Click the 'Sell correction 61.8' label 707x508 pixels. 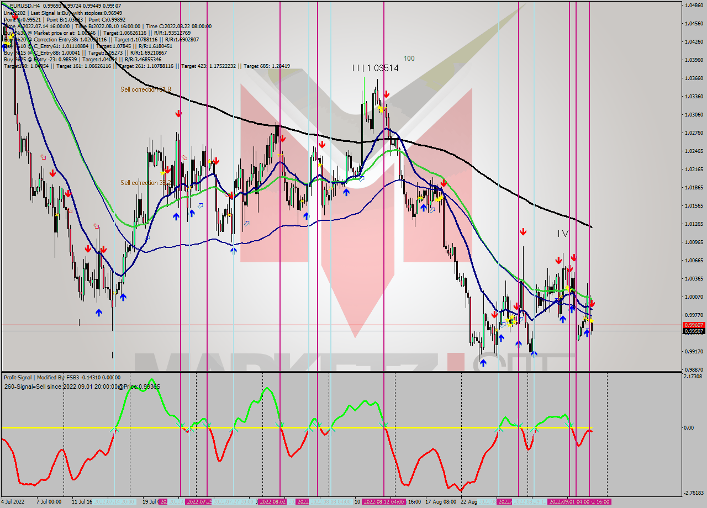coord(146,89)
